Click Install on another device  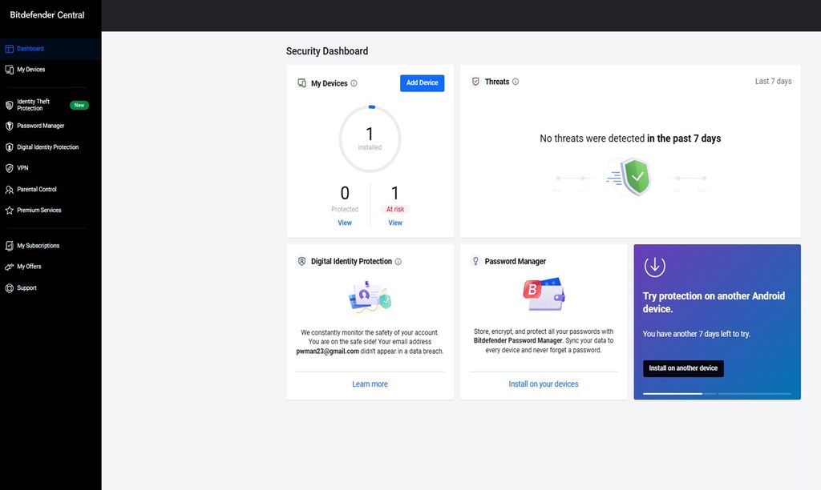(683, 368)
